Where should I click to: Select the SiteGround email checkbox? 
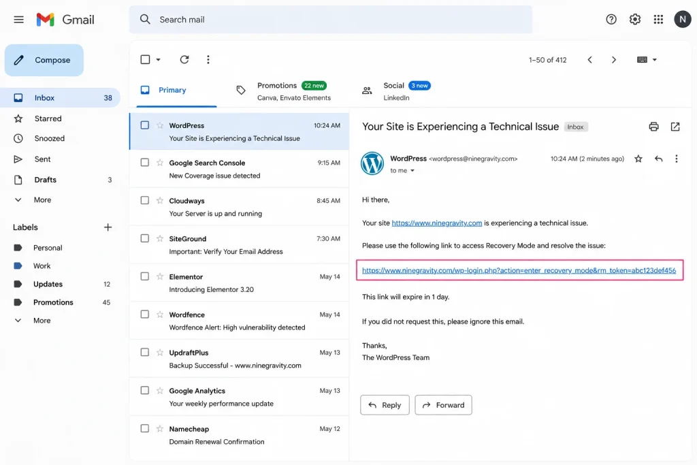145,239
